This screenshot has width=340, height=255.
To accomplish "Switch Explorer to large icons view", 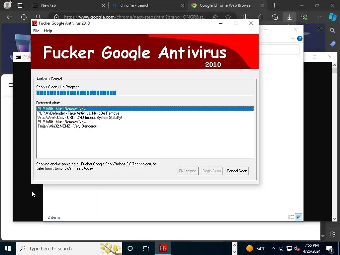I will (298, 217).
